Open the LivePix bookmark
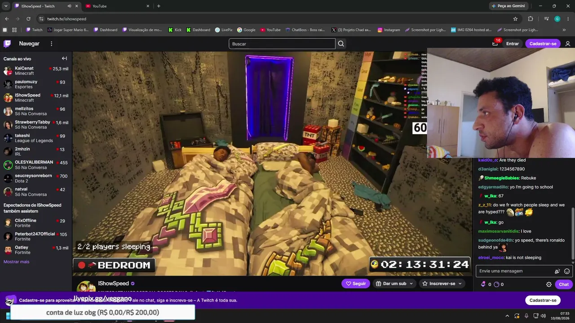This screenshot has width=575, height=323. (224, 30)
